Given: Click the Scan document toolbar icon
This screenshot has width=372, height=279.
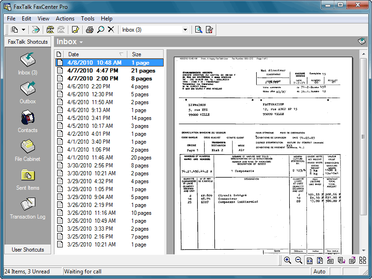Looking at the screenshot, I should [x=36, y=30].
